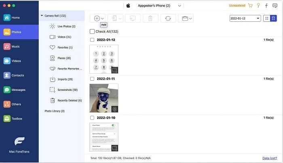This screenshot has width=283, height=163.
Task: Click the shopping cart icon
Action: pos(250,6)
